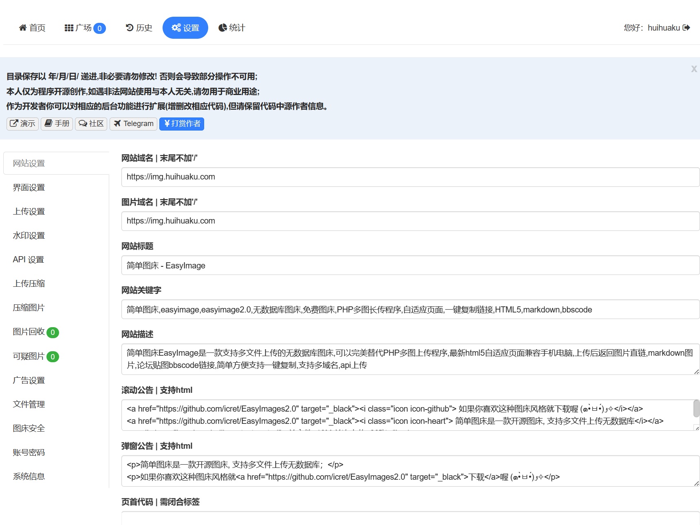Select the 设置 tab in navigation

[185, 28]
